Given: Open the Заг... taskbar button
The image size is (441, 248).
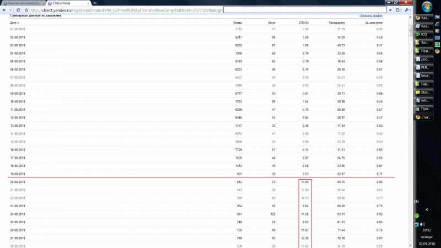Looking at the screenshot, I should click(x=423, y=43).
